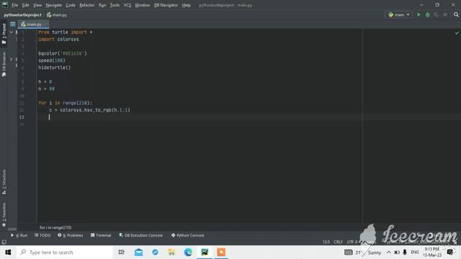
Task: Open the View menu
Action: (x=37, y=5)
